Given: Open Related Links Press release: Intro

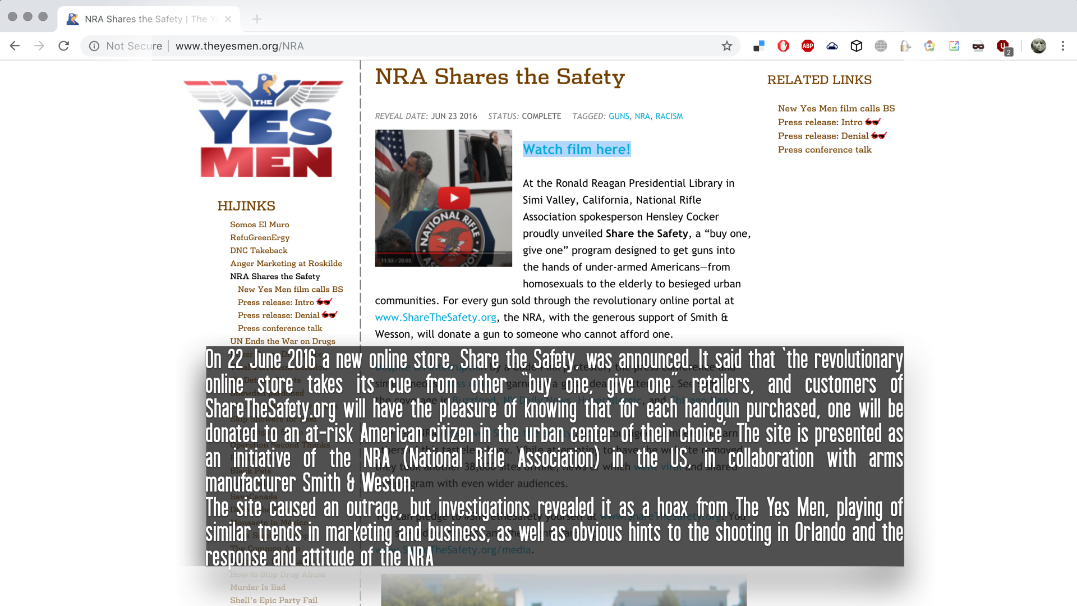Looking at the screenshot, I should 829,122.
